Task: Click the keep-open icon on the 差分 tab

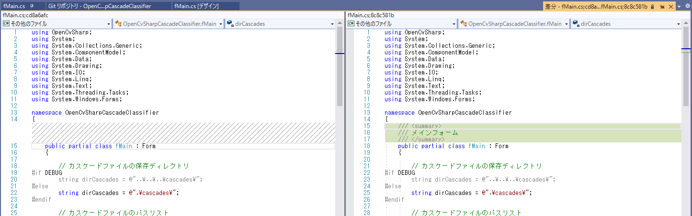Action: pyautogui.click(x=662, y=6)
